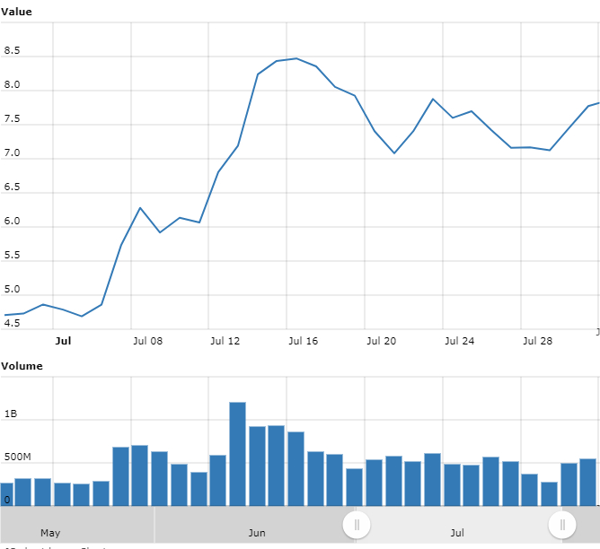Click the 0 volume axis label

7,500
